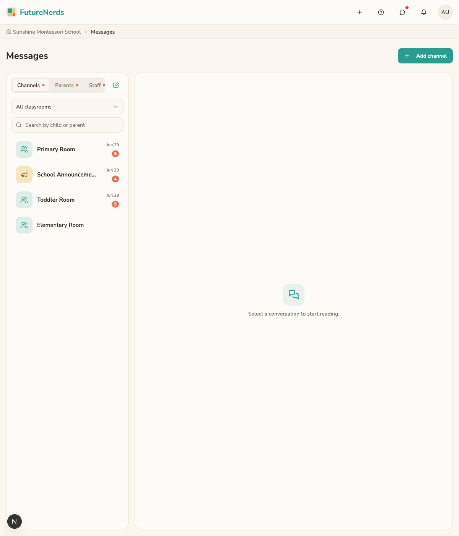Click the FutureNerds brand name

point(42,12)
